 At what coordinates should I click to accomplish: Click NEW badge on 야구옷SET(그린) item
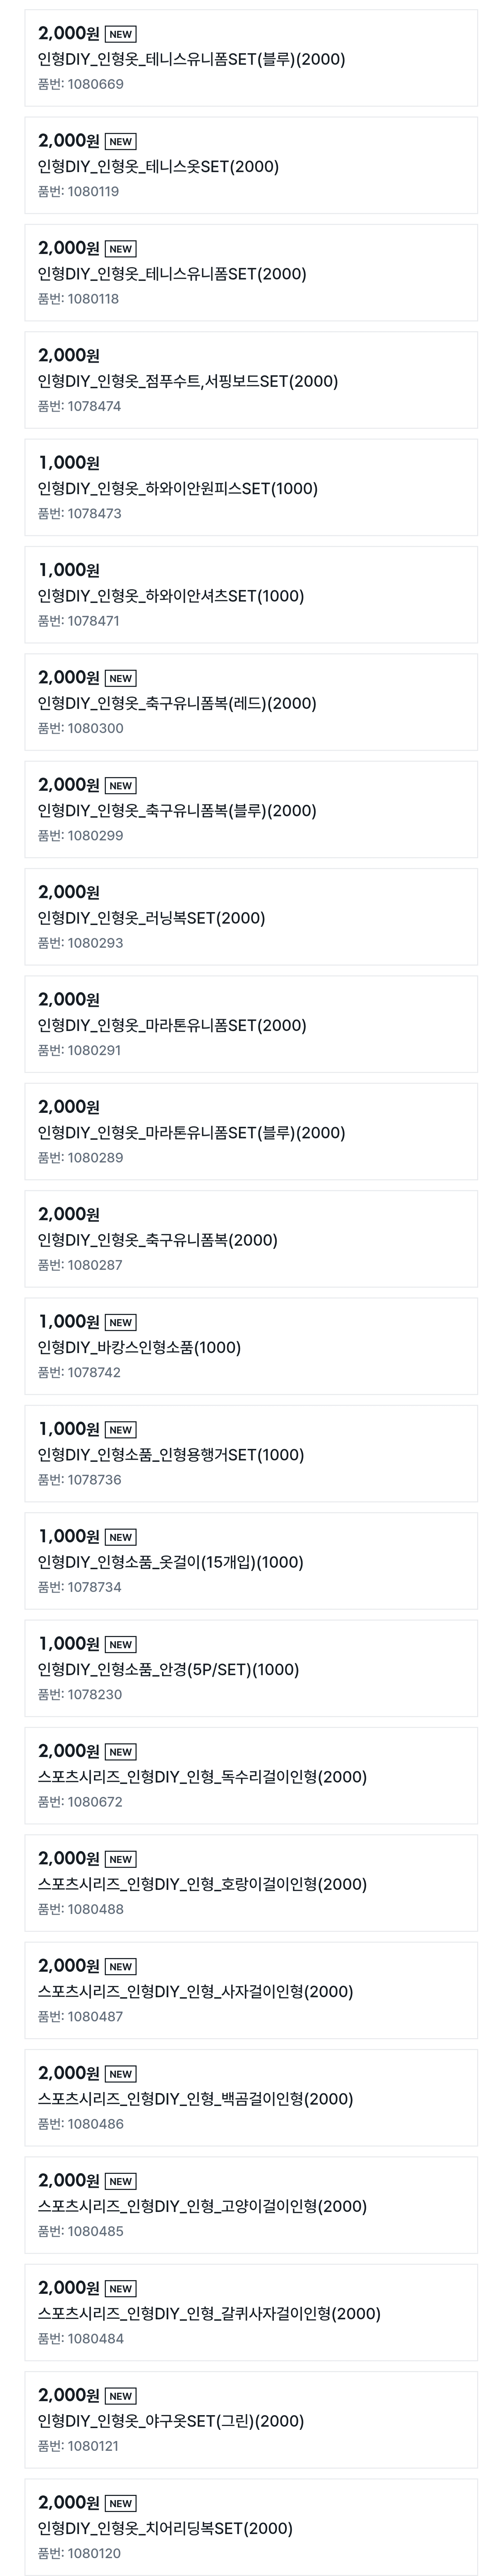[x=121, y=2396]
